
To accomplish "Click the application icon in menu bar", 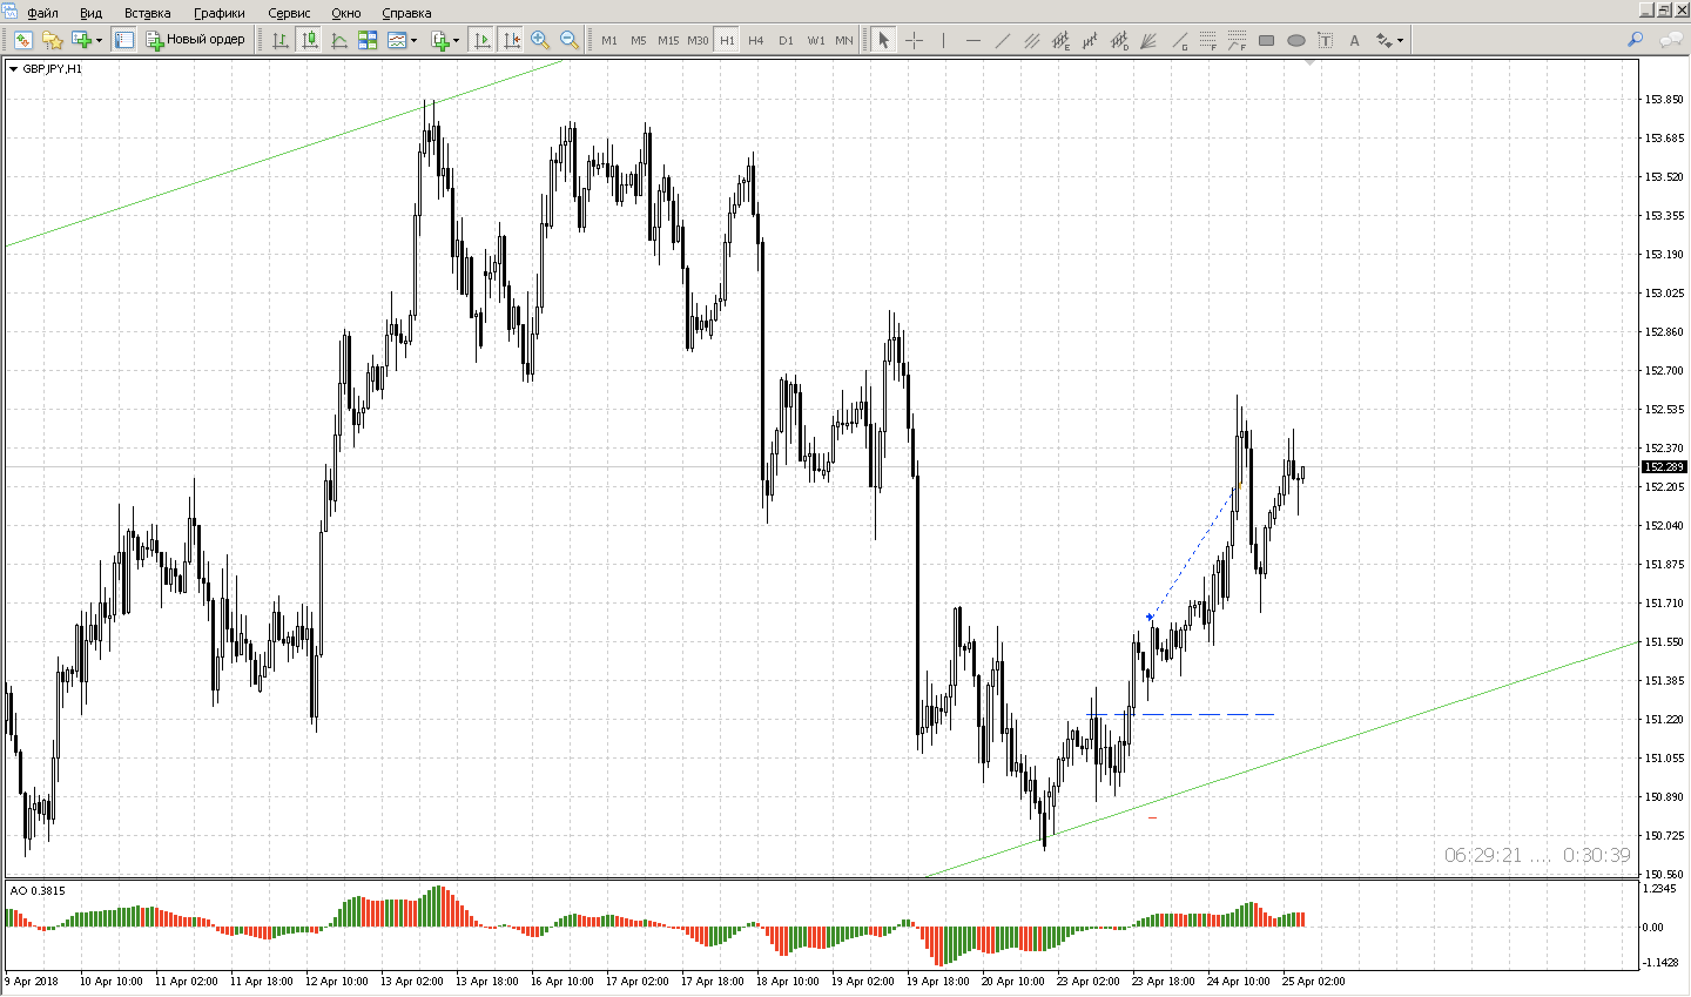I will [x=9, y=10].
